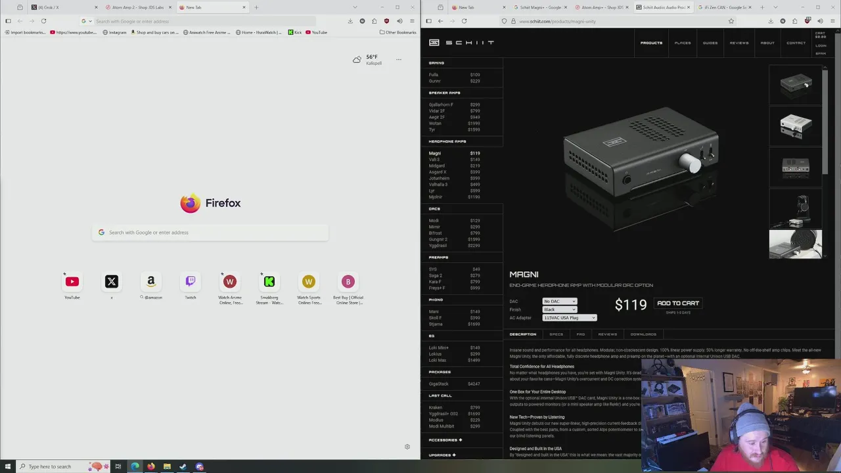Switch to Atom Amp 2 JDS Labs tab in left window

[137, 7]
